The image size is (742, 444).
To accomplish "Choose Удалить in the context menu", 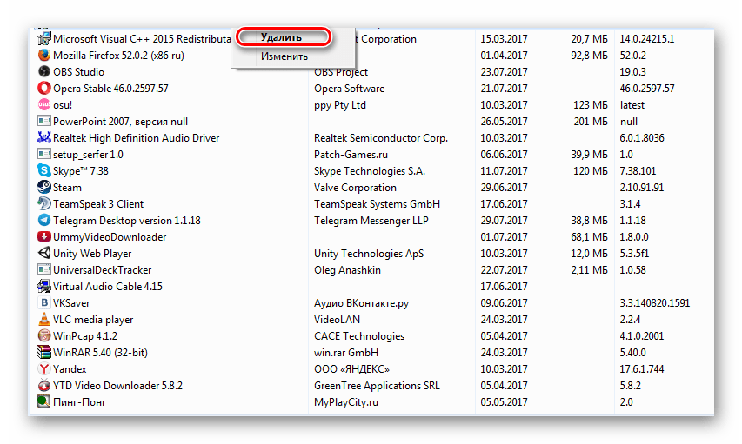I will pyautogui.click(x=281, y=37).
